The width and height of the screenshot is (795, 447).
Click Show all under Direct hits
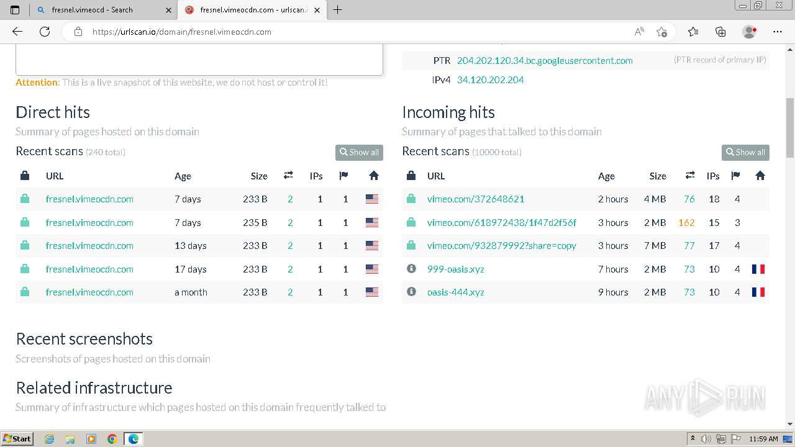[x=359, y=152]
